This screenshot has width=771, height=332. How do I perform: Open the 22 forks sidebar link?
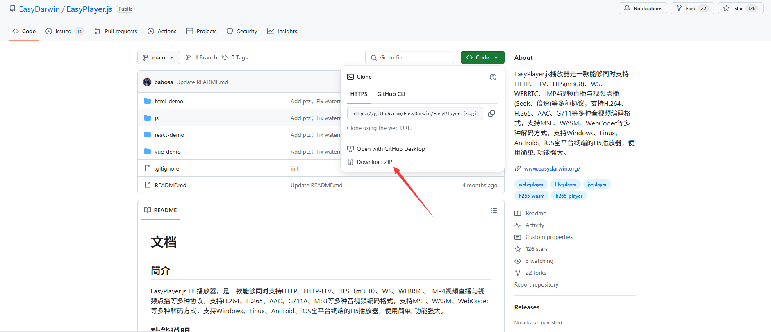[x=530, y=273]
